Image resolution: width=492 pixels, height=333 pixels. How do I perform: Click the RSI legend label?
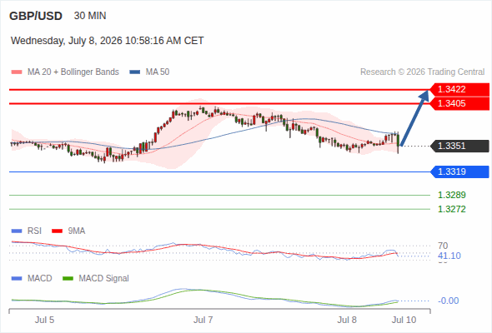[34, 231]
